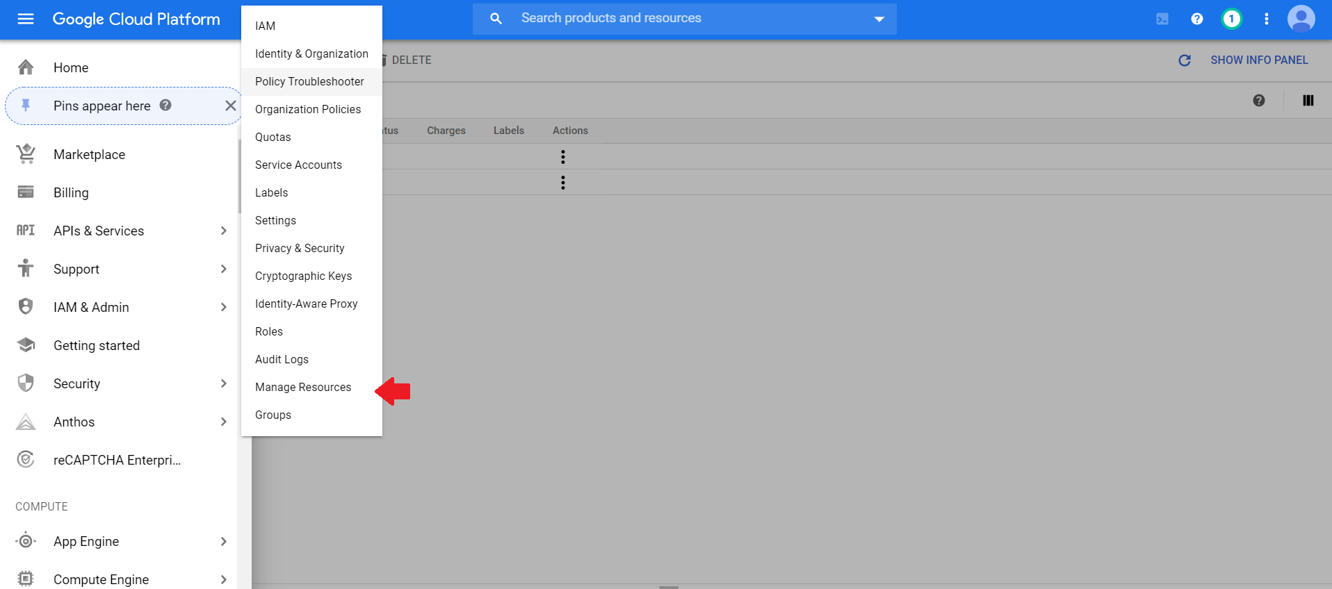This screenshot has width=1332, height=589.
Task: Click the Google Cloud Platform logo
Action: pos(136,19)
